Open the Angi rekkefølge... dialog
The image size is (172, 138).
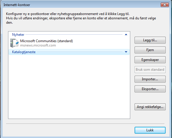[x=150, y=107]
